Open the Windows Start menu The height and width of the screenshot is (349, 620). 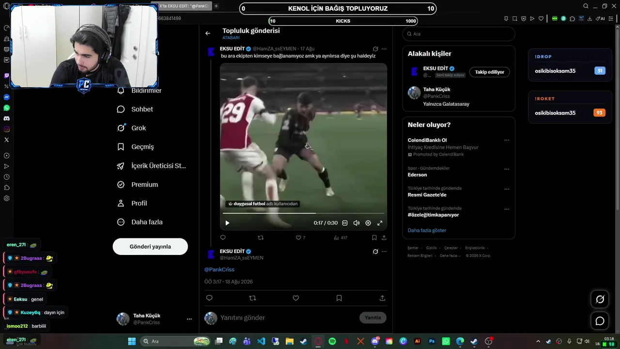(x=132, y=341)
